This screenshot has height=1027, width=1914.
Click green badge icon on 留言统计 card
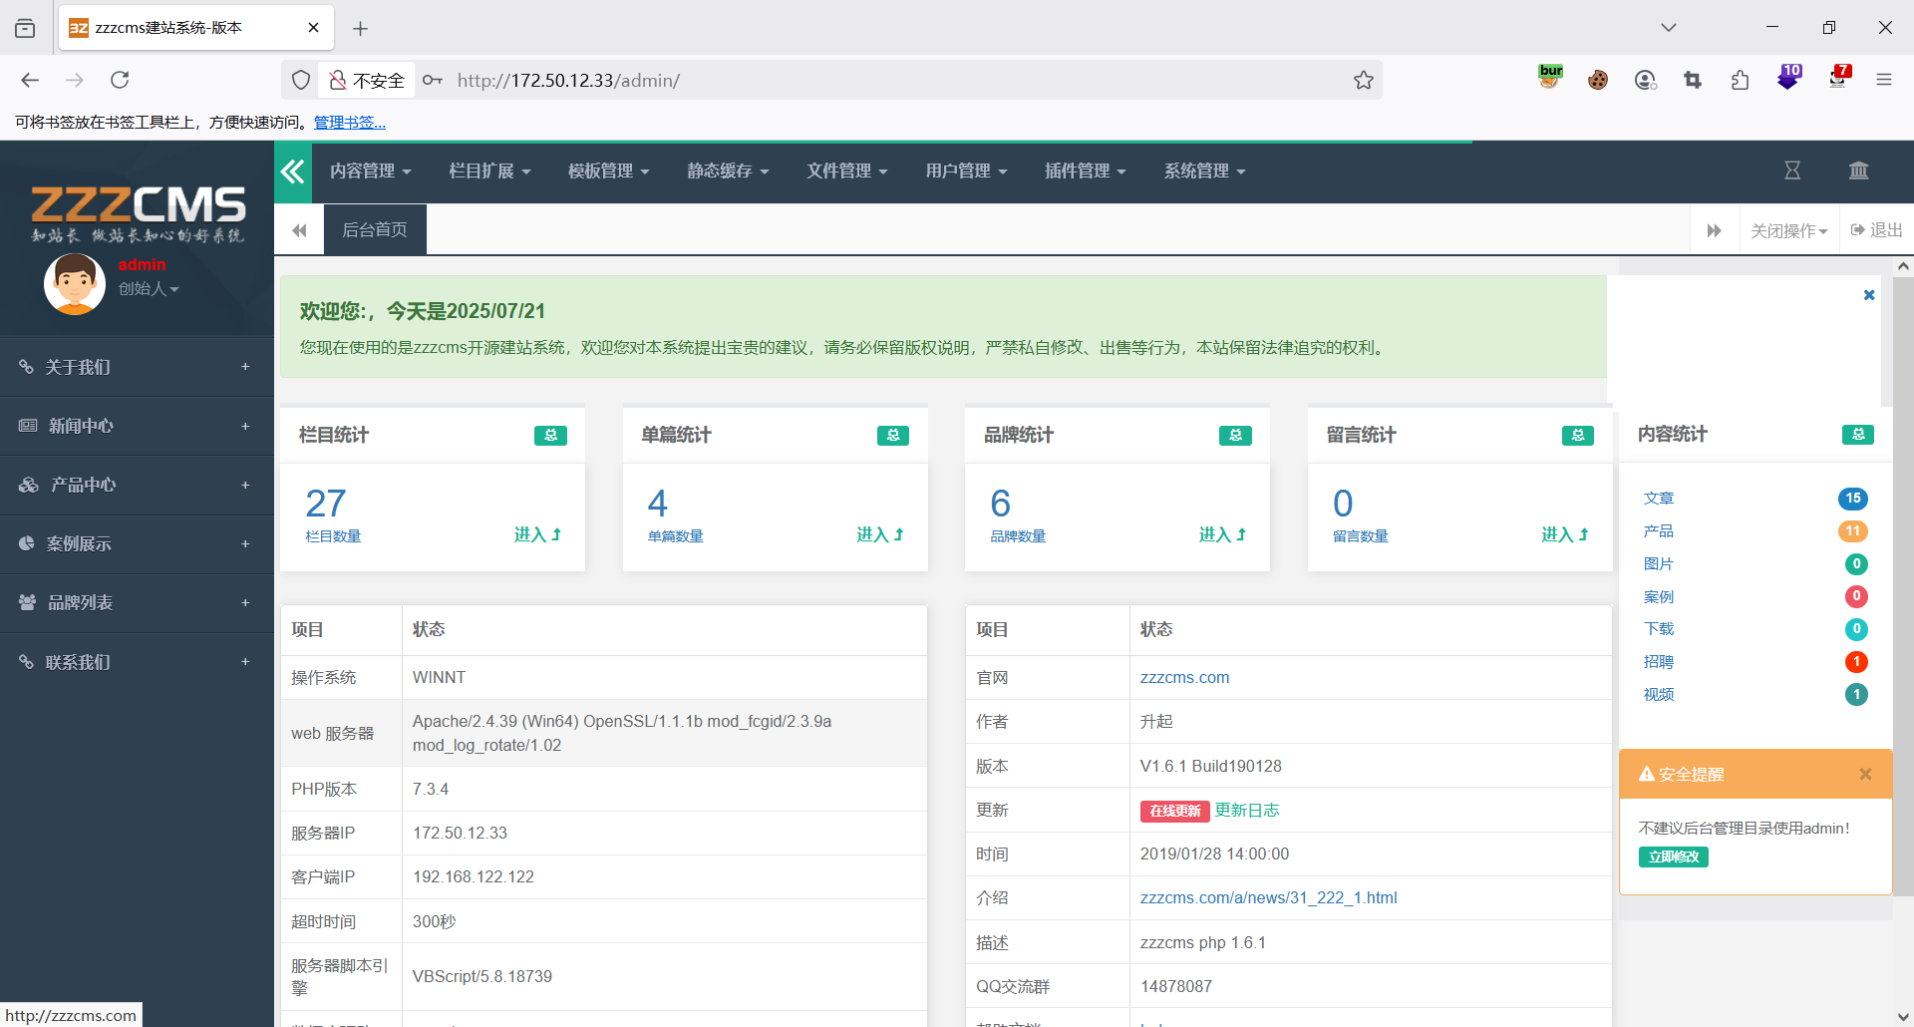(x=1578, y=435)
